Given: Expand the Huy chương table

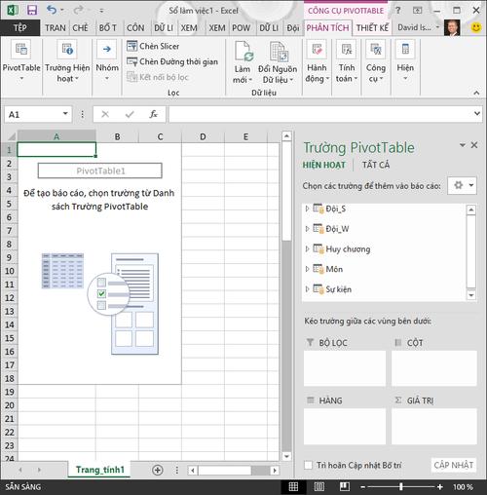Looking at the screenshot, I should click(x=307, y=248).
